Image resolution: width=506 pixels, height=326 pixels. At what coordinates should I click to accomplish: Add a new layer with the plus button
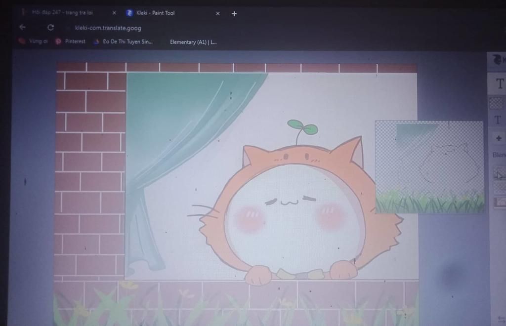(x=499, y=138)
